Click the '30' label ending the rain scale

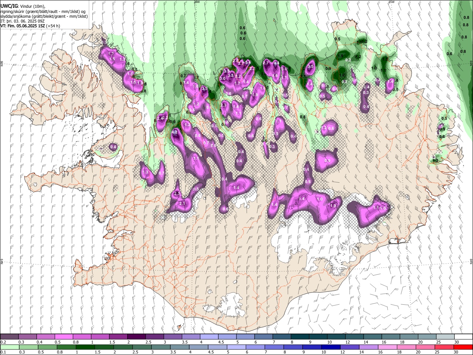pos(456,352)
